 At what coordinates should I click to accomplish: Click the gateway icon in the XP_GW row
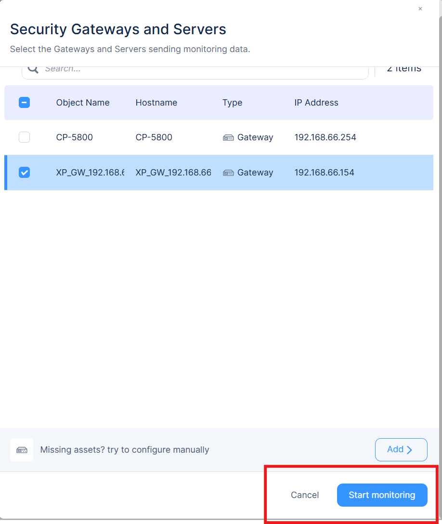click(x=228, y=173)
